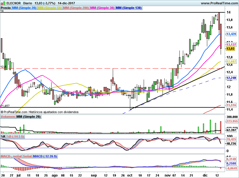The width and height of the screenshot is (239, 178).
Task: Click the dic month marker on time axis
Action: pyautogui.click(x=205, y=175)
